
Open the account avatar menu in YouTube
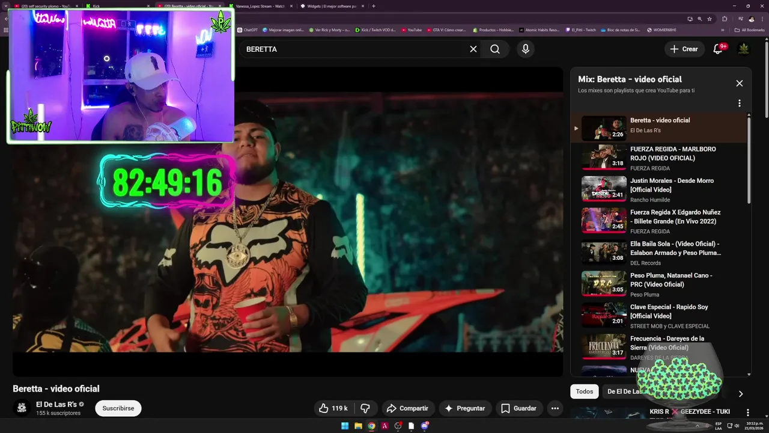tap(744, 49)
